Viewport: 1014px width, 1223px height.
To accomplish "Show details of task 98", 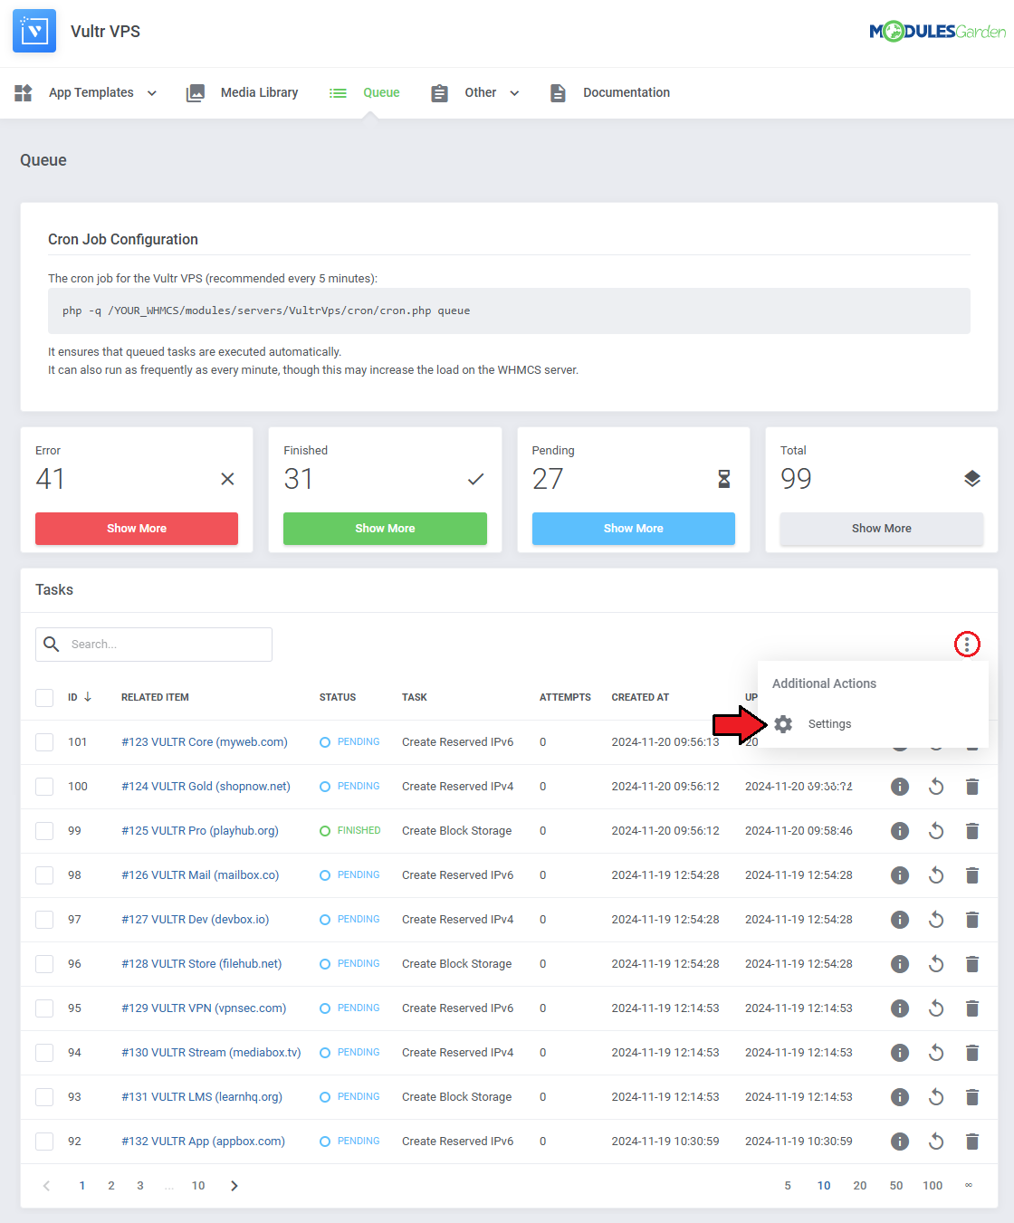I will pos(900,875).
